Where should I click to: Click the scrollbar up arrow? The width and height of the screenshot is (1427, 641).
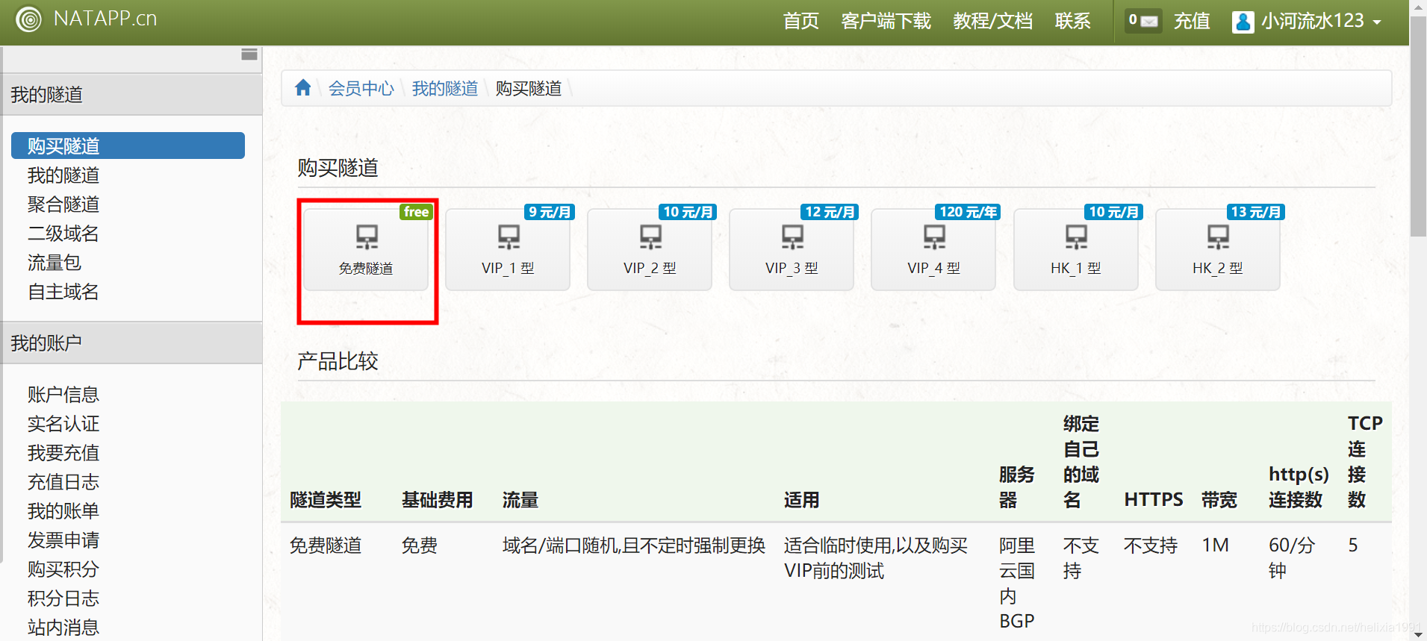point(1418,7)
